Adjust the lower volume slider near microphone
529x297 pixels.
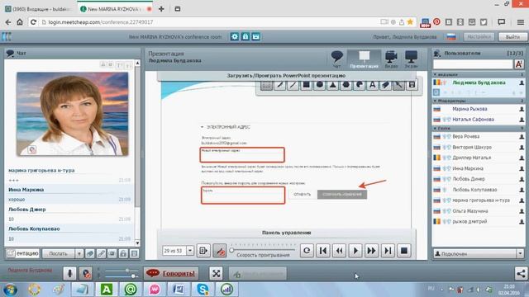pyautogui.click(x=134, y=276)
